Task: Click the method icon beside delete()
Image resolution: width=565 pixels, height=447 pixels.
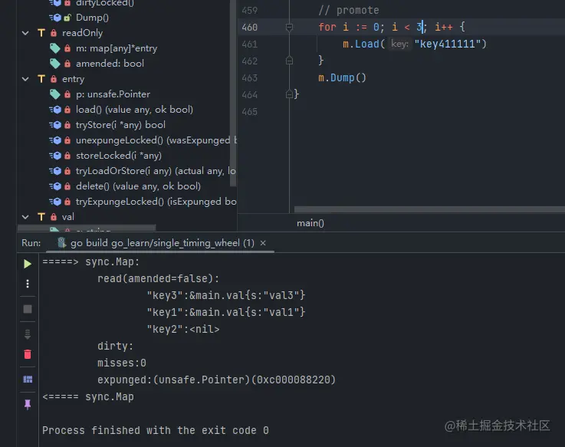Action: click(x=54, y=186)
